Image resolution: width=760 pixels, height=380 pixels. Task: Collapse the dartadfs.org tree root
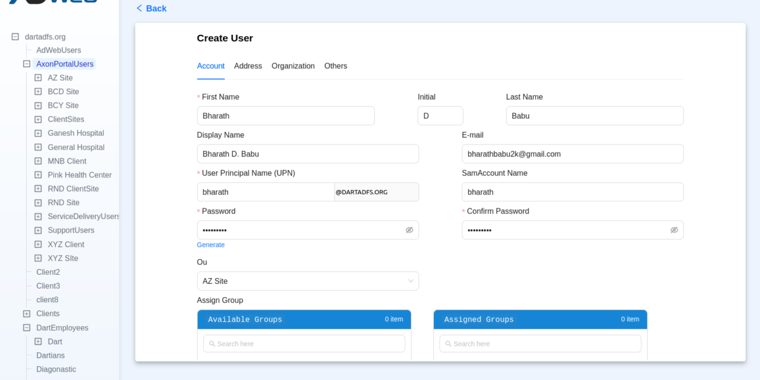tap(15, 36)
